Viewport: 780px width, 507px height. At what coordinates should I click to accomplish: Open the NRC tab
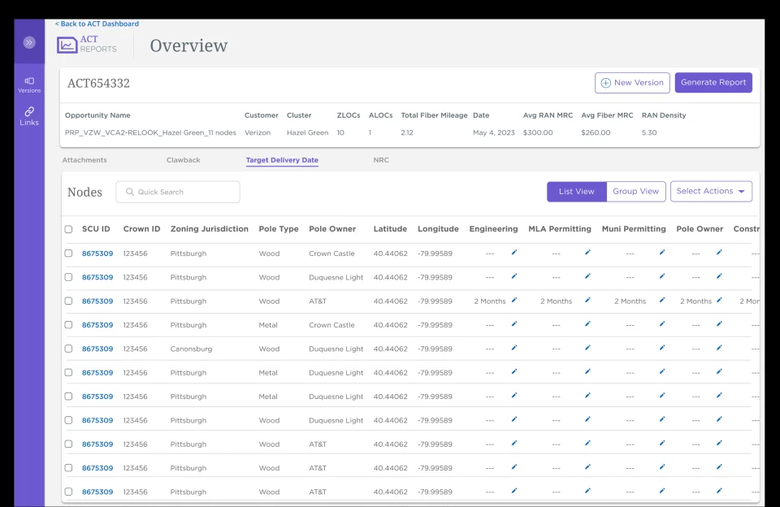pyautogui.click(x=381, y=160)
